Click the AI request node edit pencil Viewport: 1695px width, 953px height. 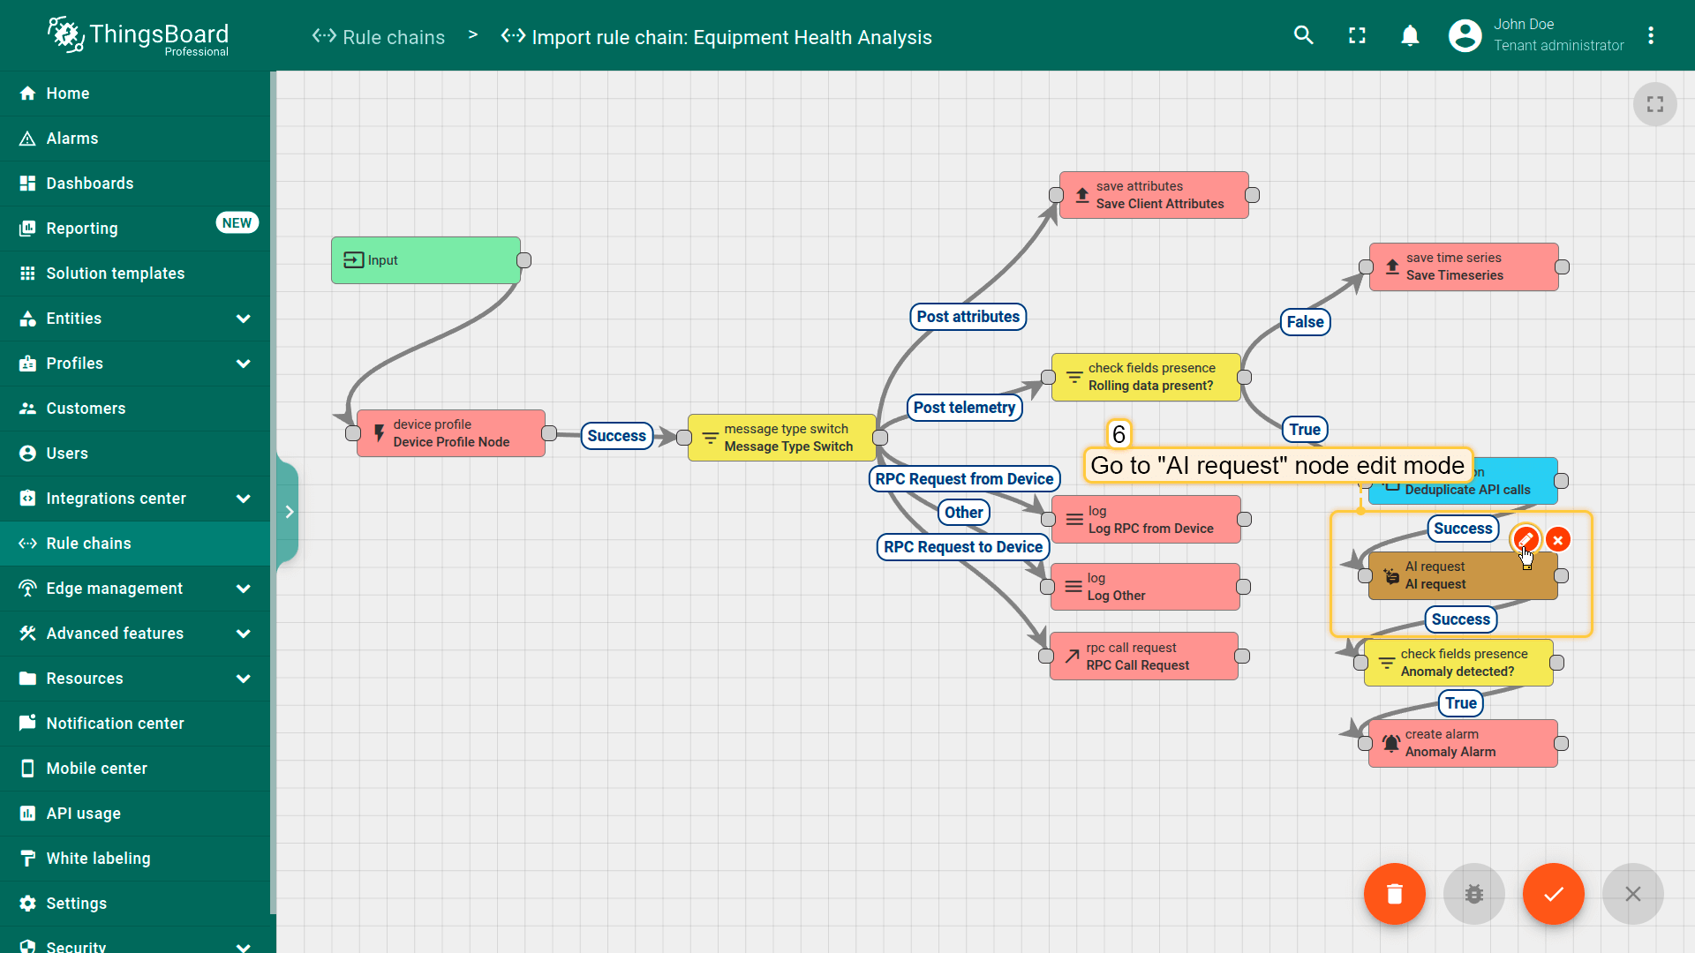pyautogui.click(x=1525, y=539)
